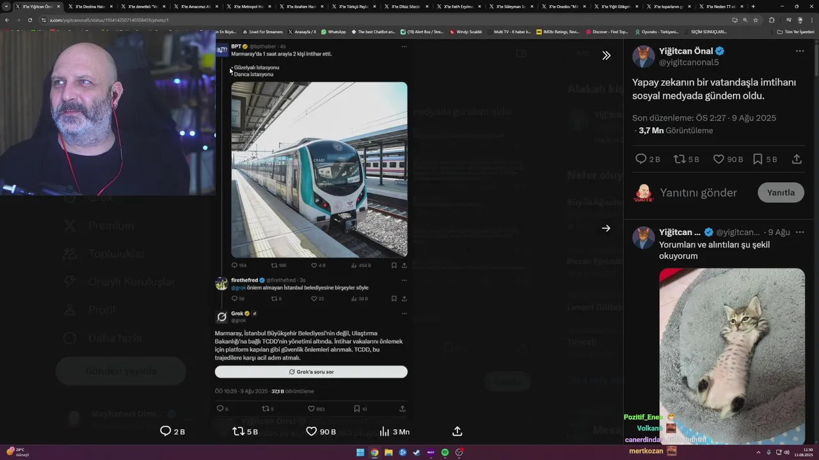This screenshot has width=819, height=460.
Task: Open 'Tüm Yer İşaretleri' bookmarks folder
Action: point(795,31)
